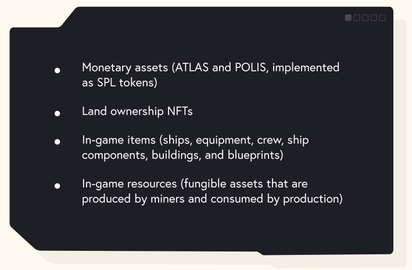
Task: Select the second slide indicator square
Action: [357, 18]
